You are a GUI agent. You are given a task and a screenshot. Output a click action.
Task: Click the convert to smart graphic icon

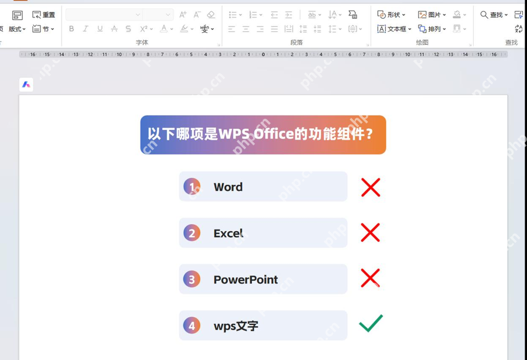coord(353,15)
